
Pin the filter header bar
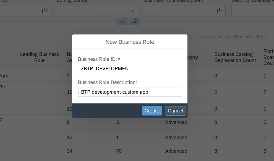135,22
